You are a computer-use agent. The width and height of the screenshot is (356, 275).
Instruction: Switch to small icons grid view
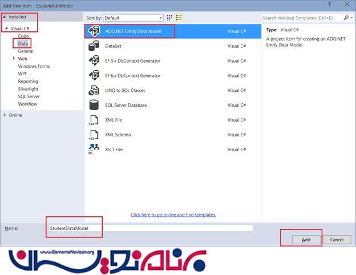pyautogui.click(x=169, y=18)
